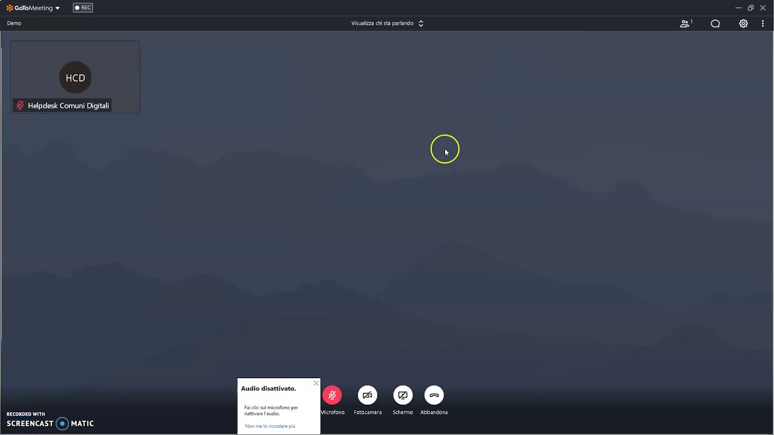
Task: Click muted mic icon on Helpdesk tile
Action: pyautogui.click(x=20, y=106)
